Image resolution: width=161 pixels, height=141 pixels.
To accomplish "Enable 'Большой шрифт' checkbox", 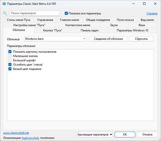I will point(10,60).
